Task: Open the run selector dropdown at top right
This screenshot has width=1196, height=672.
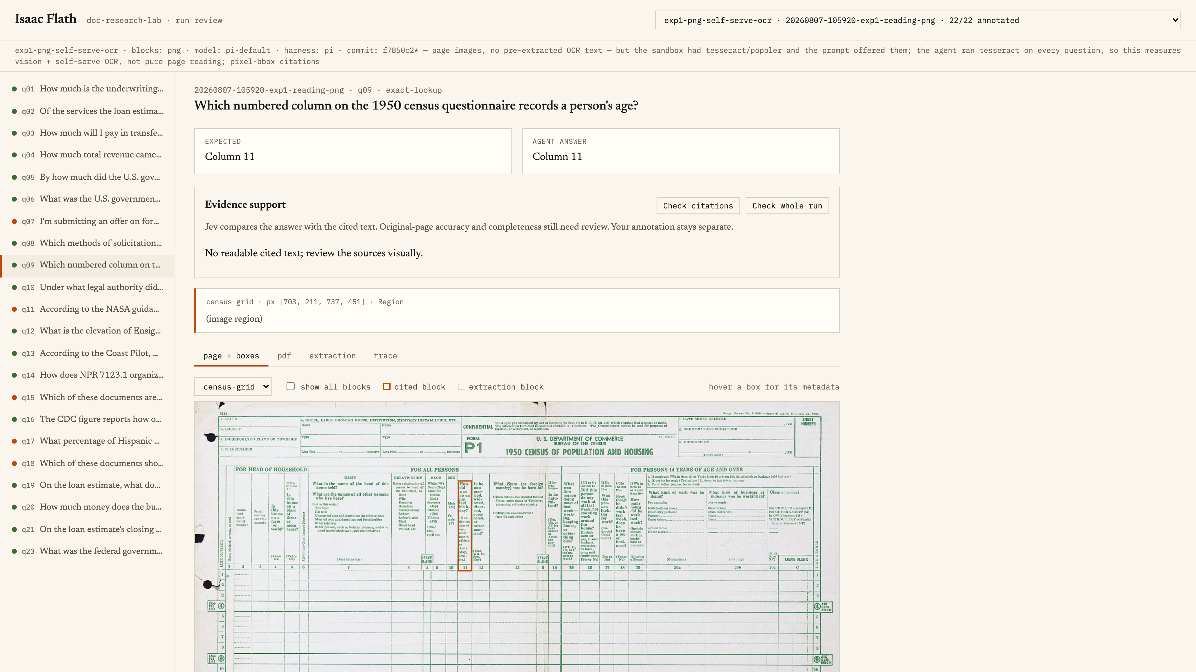Action: click(918, 20)
